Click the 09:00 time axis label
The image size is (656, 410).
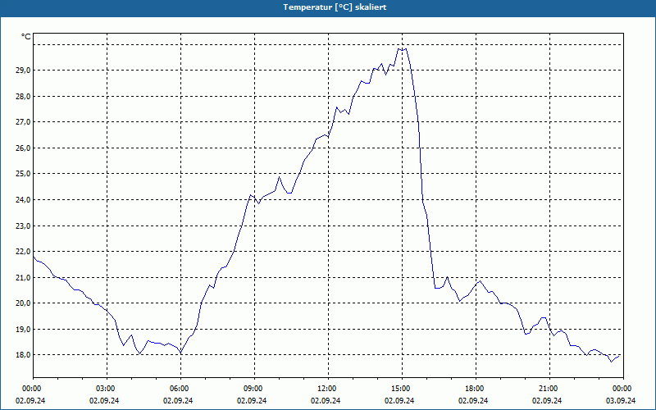click(x=254, y=389)
